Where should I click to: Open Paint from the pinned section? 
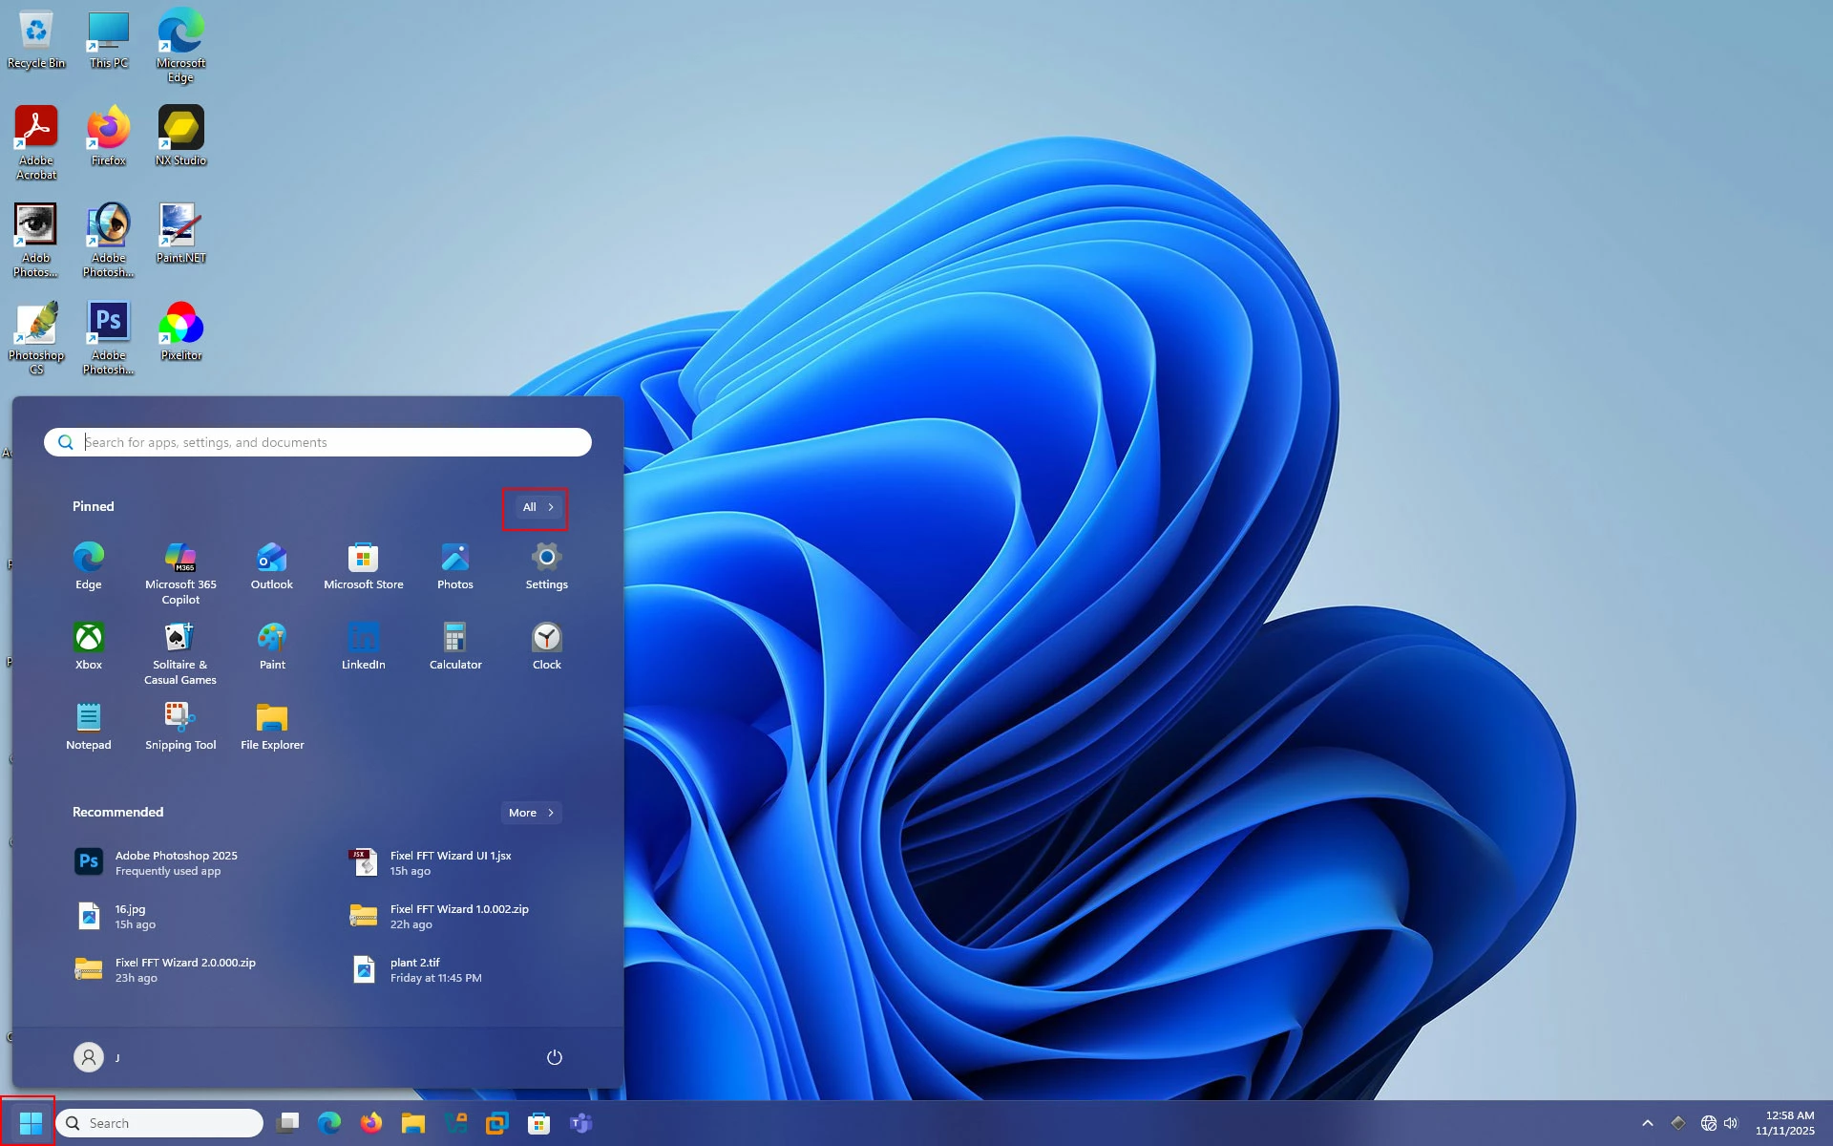point(272,647)
